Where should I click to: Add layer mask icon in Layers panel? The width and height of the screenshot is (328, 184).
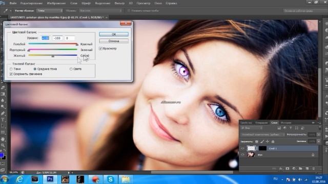(288, 169)
